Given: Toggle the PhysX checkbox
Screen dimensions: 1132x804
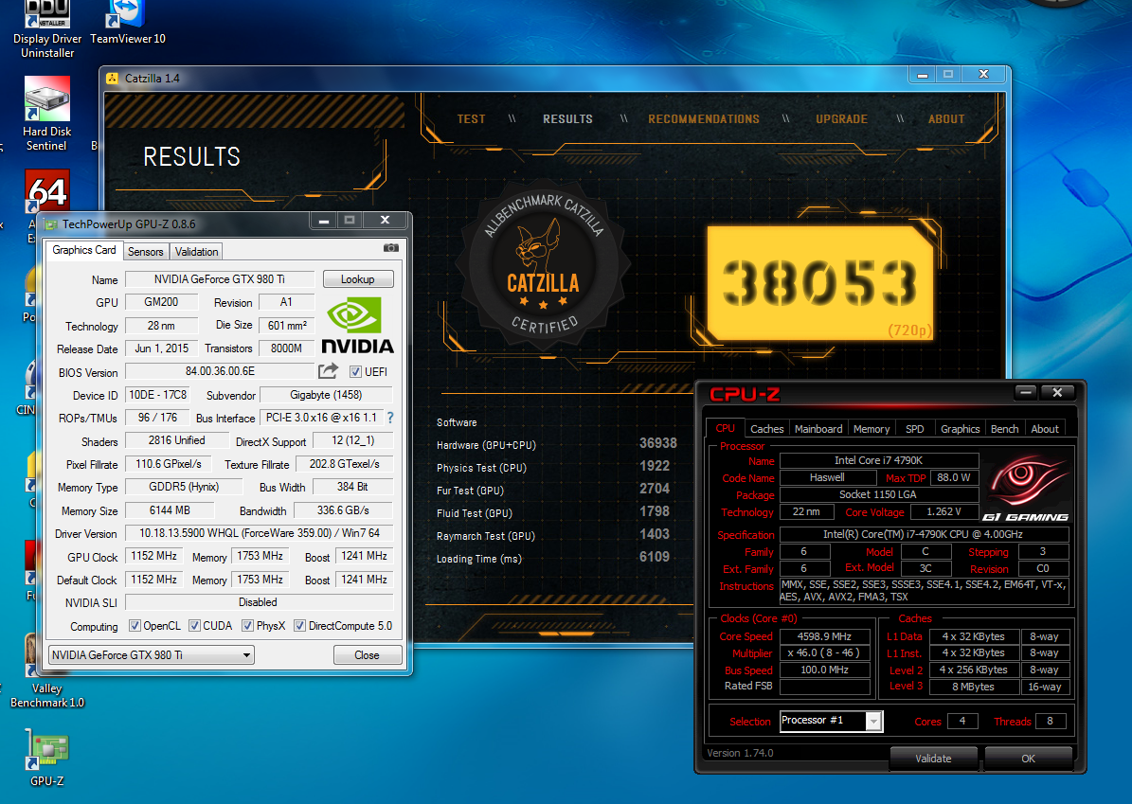Looking at the screenshot, I should (247, 626).
